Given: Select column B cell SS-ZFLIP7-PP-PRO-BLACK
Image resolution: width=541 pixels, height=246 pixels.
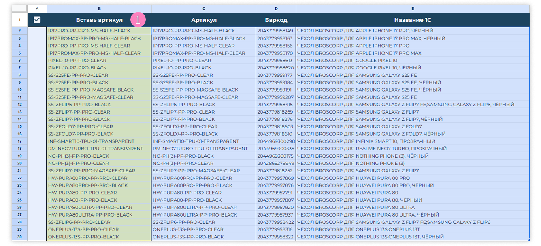Looking at the screenshot, I should click(99, 119).
